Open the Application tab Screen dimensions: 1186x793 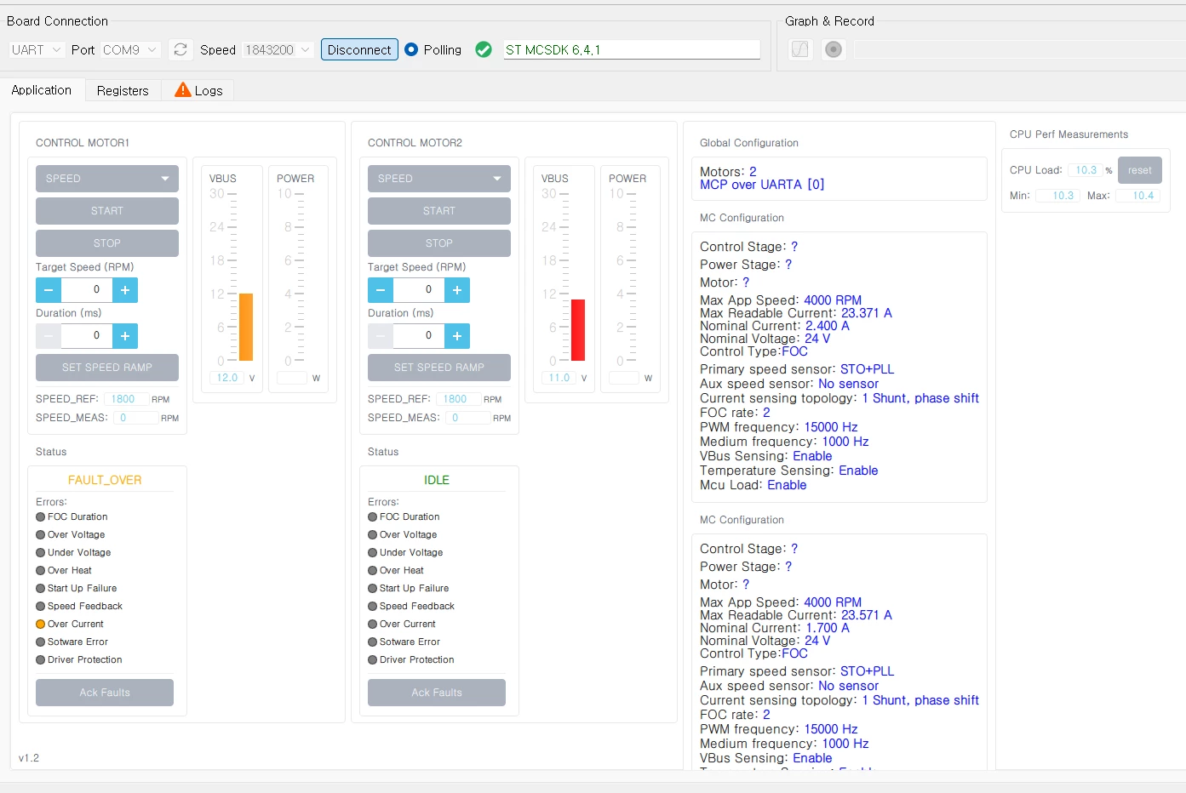tap(42, 89)
